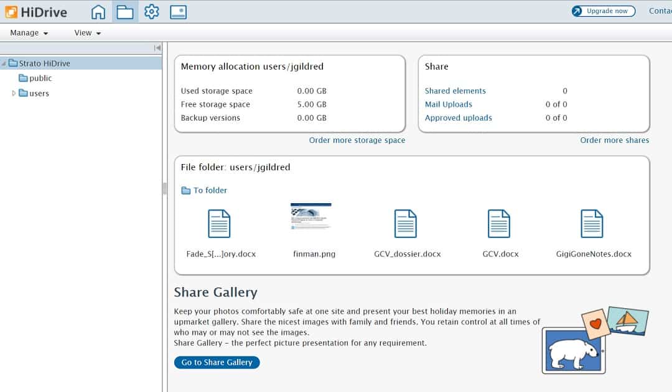
Task: Collapse the sidebar with the arrow icon
Action: 157,48
